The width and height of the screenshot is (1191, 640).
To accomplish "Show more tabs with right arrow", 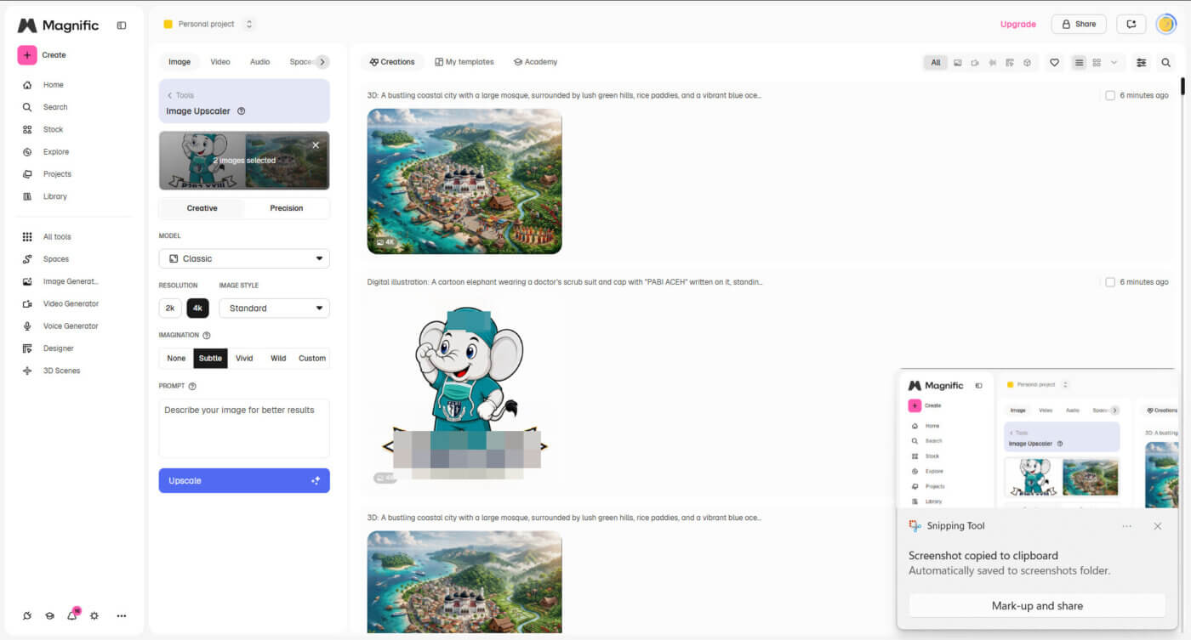I will coord(322,61).
